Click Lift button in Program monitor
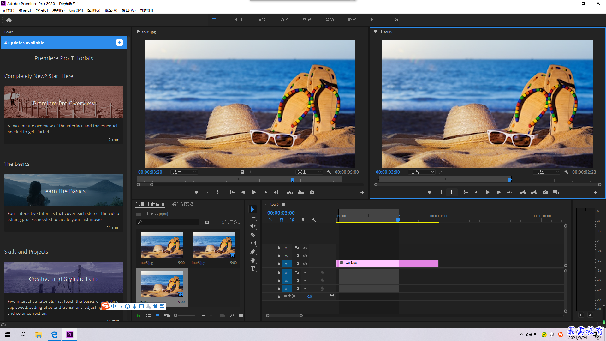606x341 pixels. coord(523,192)
